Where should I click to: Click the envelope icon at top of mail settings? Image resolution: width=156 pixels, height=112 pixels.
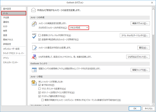coord(33,10)
